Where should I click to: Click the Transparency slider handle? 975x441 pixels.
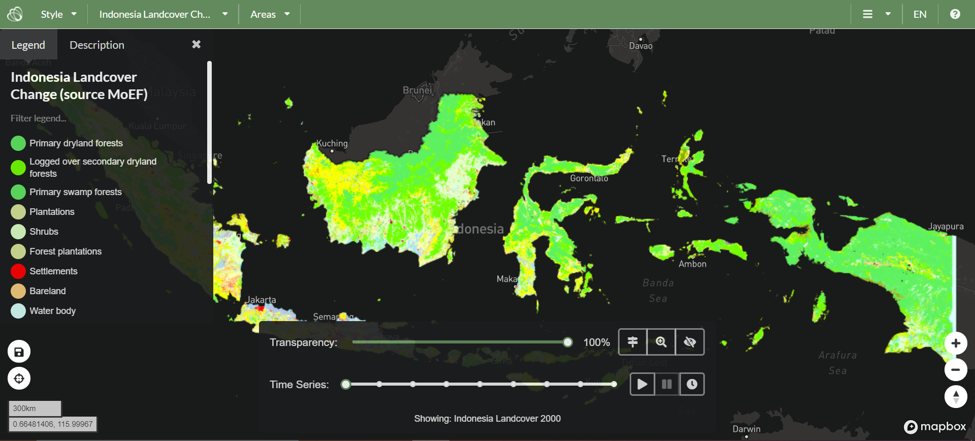[x=568, y=342]
